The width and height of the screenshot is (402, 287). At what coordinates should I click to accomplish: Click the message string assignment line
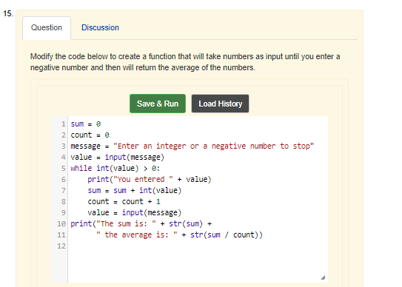click(192, 146)
